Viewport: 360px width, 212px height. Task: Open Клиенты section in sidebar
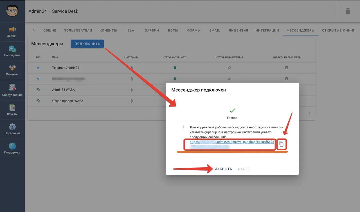tap(12, 70)
